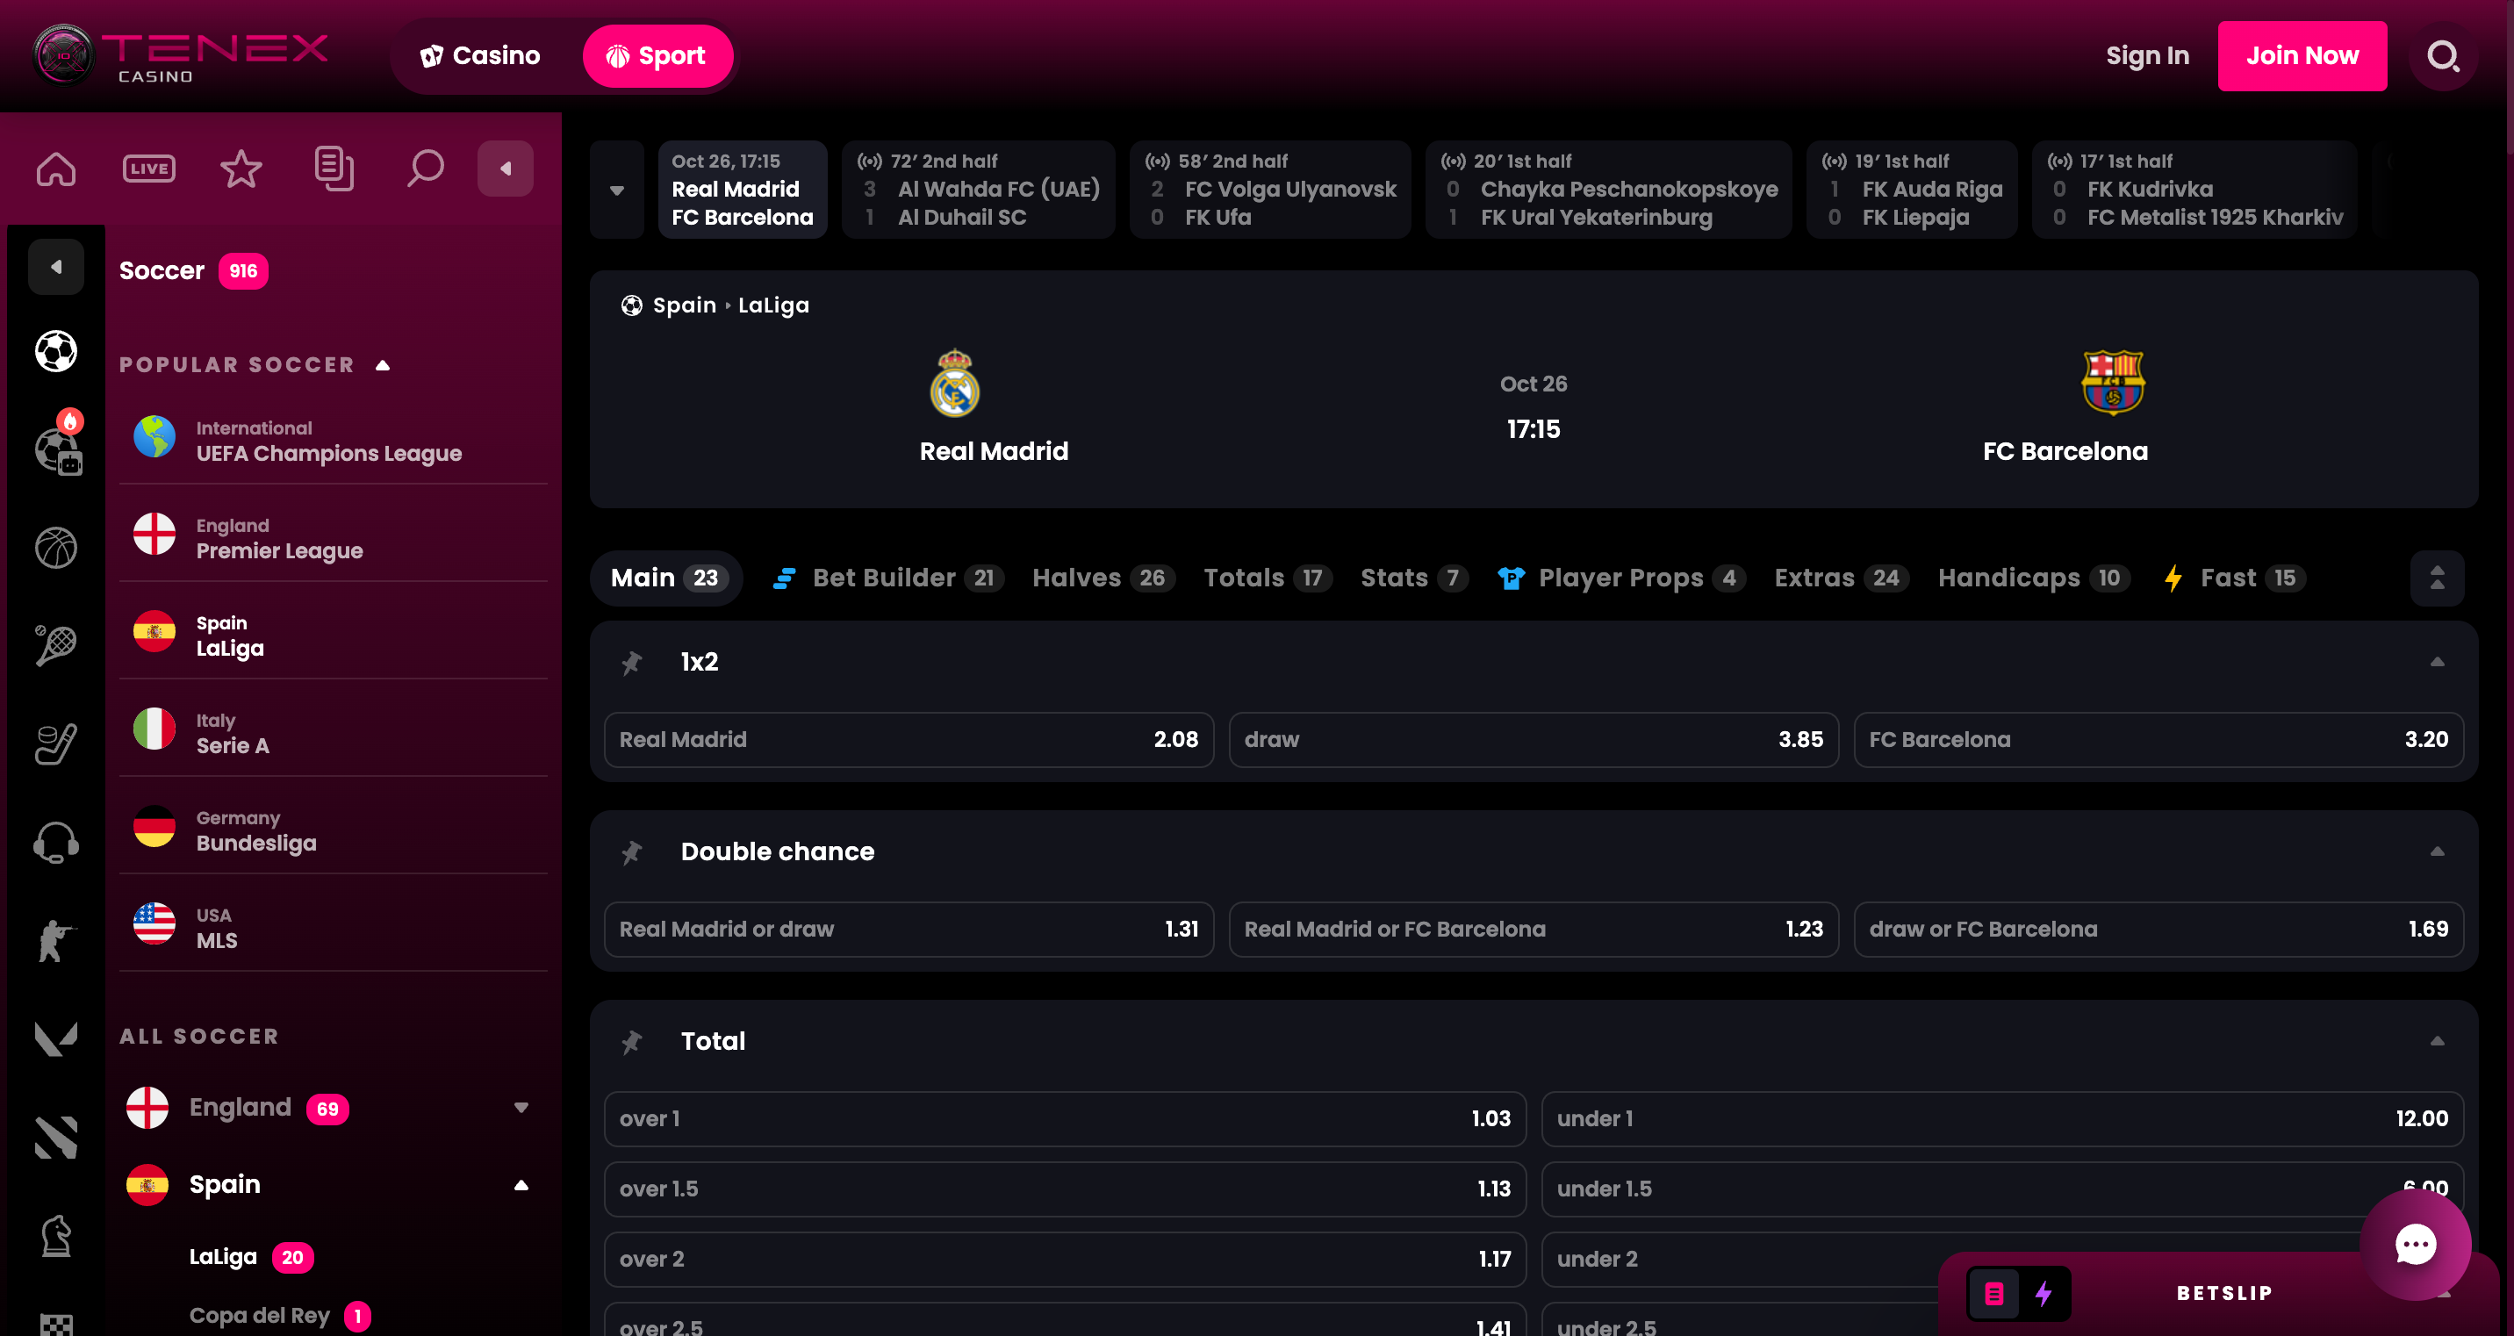The height and width of the screenshot is (1336, 2514).
Task: Select the headset esports icon
Action: coord(55,842)
